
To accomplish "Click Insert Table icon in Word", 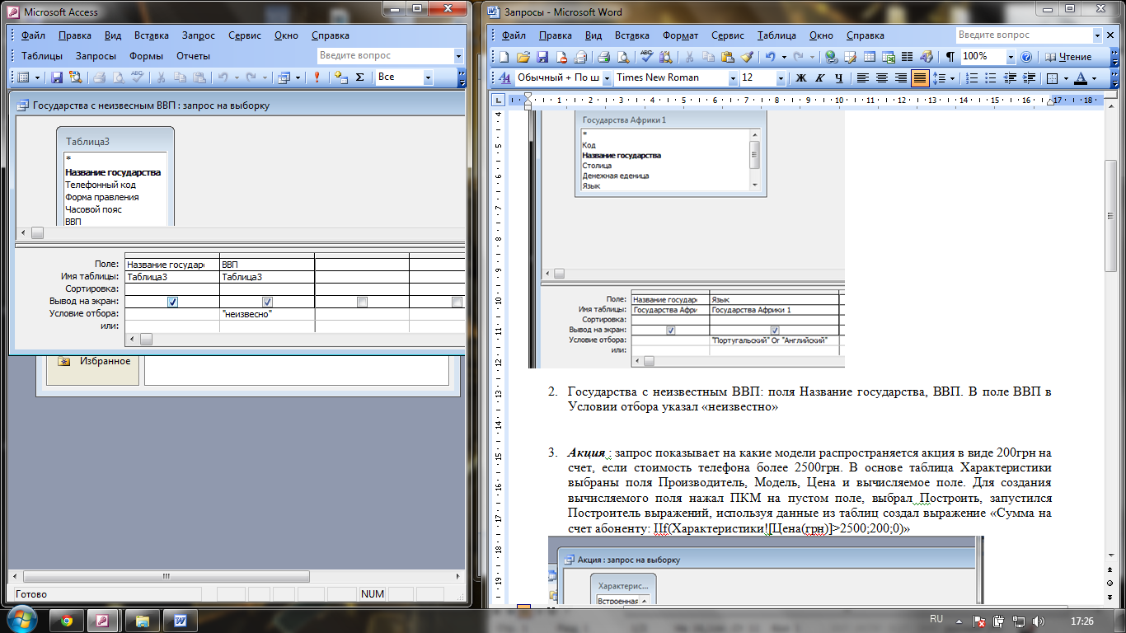I will click(869, 57).
